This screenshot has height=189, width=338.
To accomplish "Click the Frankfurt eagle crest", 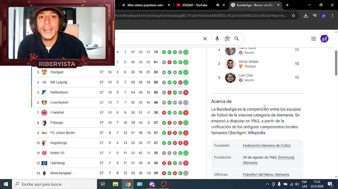I will coord(44,113).
